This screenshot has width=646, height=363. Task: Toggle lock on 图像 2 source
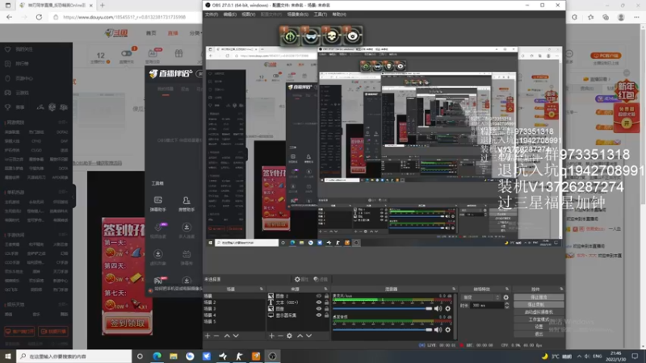(326, 296)
